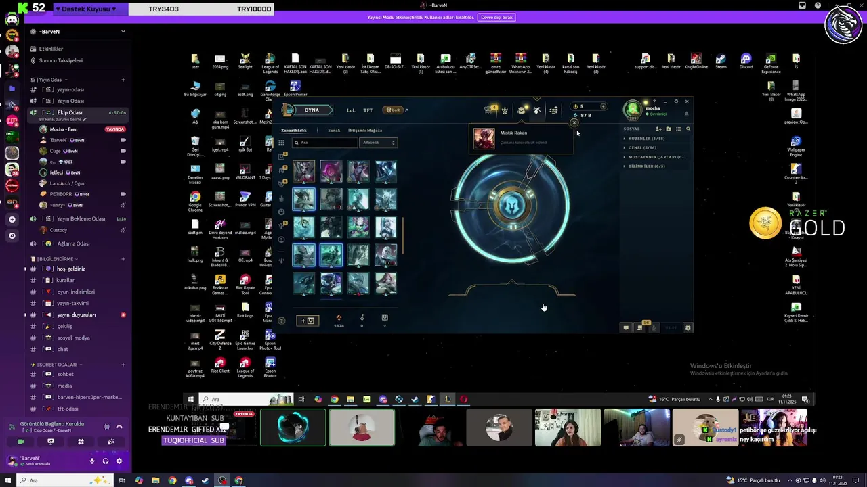867x487 pixels.
Task: Open the Alfabetik sort dropdown
Action: [x=379, y=143]
